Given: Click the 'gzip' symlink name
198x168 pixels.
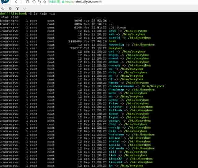Looking at the screenshot, I should [112, 131].
